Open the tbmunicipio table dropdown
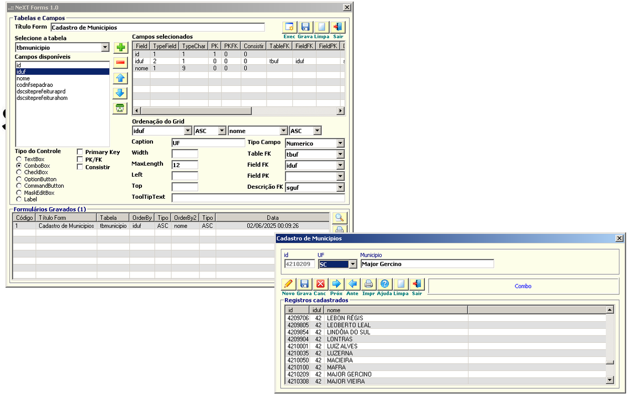631x397 pixels. pyautogui.click(x=105, y=47)
